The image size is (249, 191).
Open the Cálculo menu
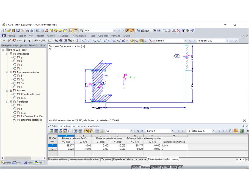(51, 36)
